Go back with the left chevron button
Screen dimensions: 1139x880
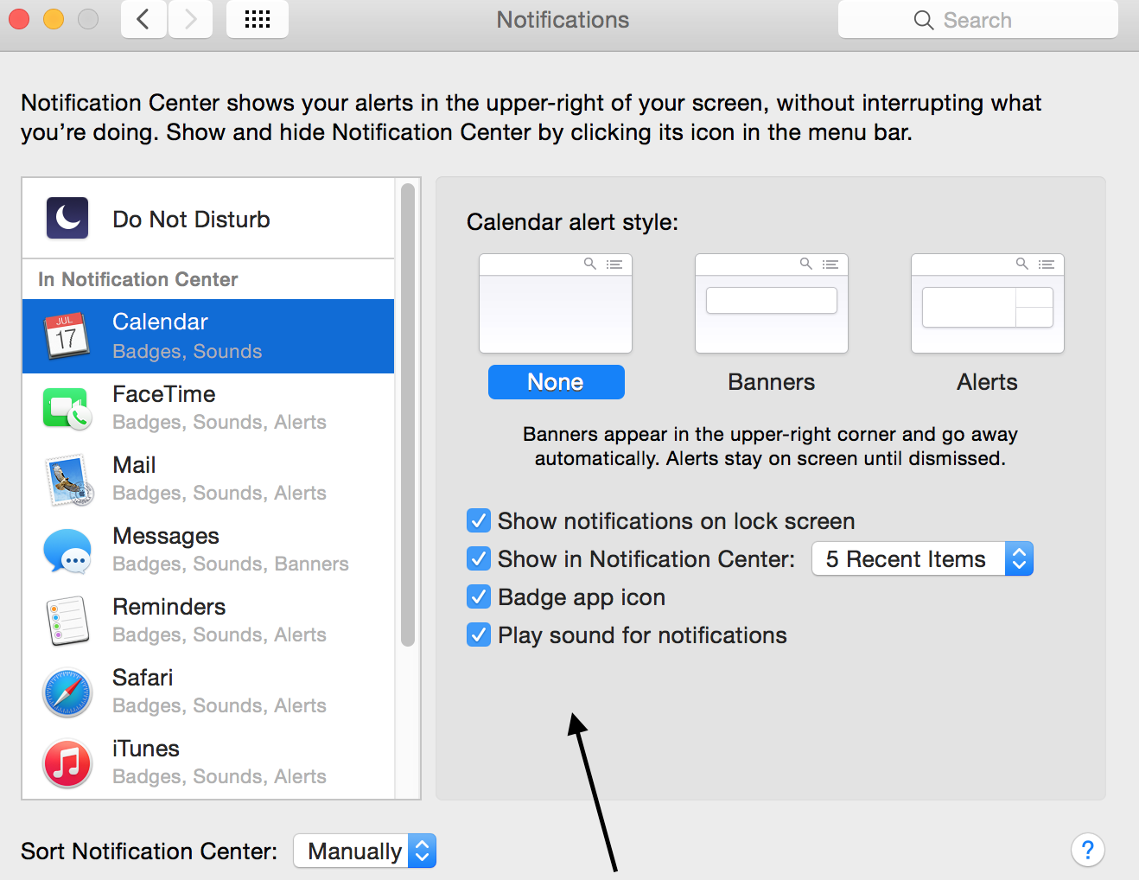click(143, 19)
